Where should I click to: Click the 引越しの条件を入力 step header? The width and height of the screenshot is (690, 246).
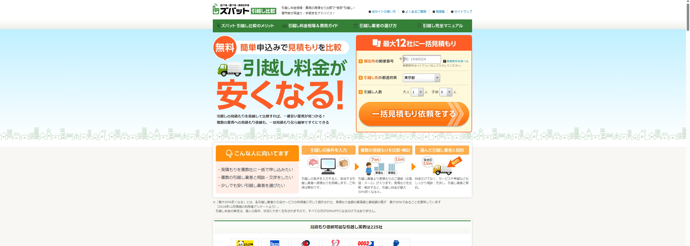pyautogui.click(x=328, y=150)
